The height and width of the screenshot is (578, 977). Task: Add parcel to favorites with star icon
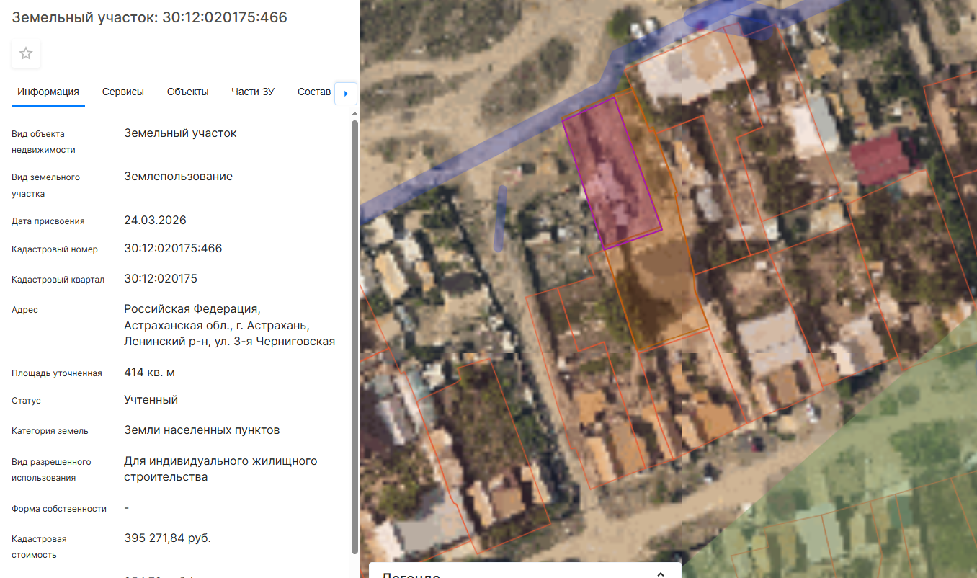click(x=26, y=53)
